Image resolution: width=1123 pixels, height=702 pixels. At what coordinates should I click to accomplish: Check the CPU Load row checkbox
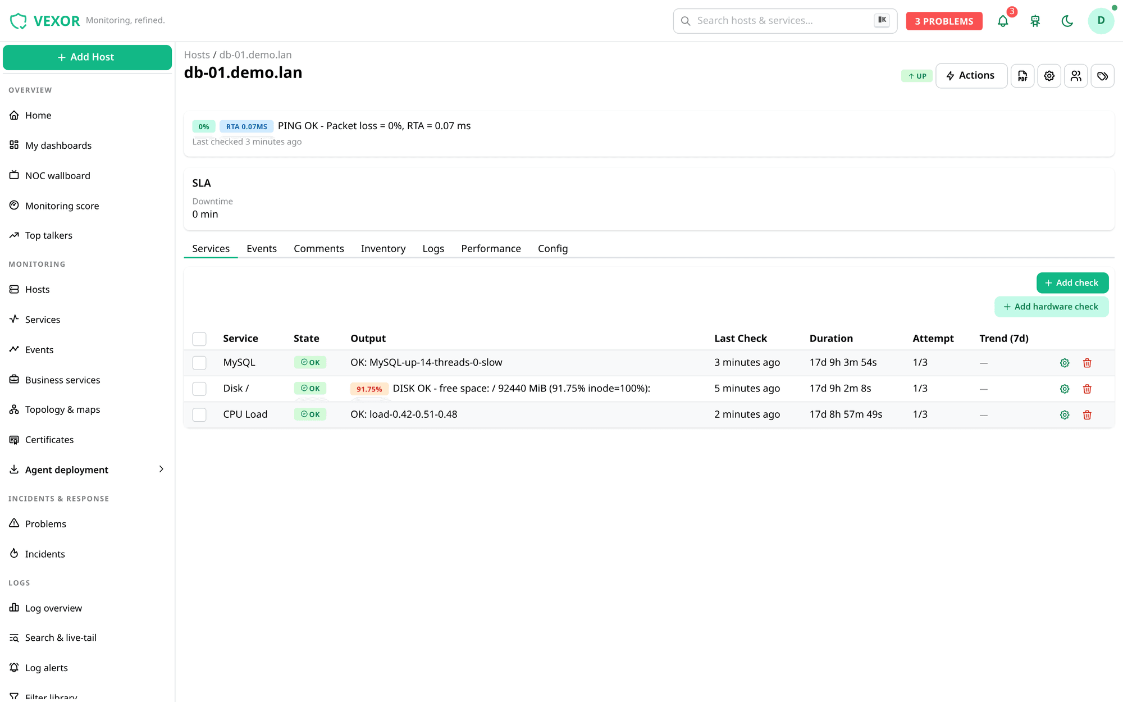(199, 414)
